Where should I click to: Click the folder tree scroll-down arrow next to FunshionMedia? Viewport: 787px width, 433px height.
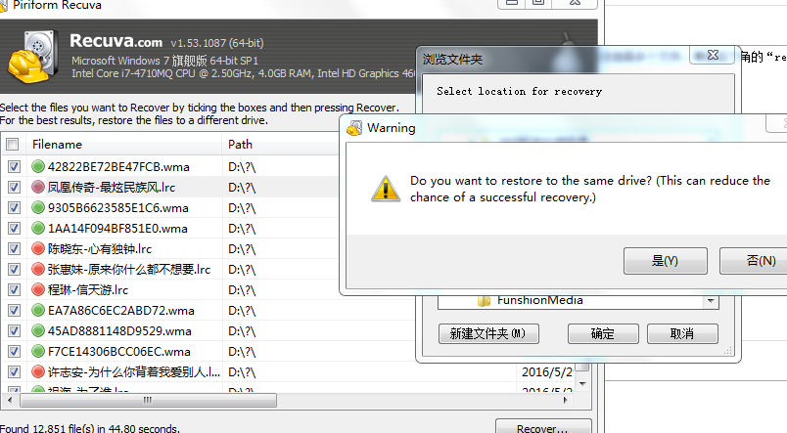(x=711, y=301)
